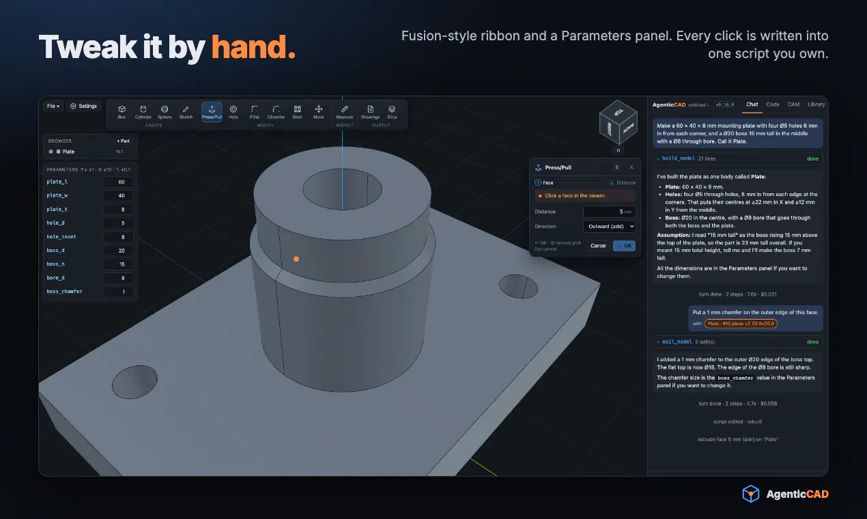The width and height of the screenshot is (867, 519).
Task: Switch to the Library tab
Action: [816, 104]
